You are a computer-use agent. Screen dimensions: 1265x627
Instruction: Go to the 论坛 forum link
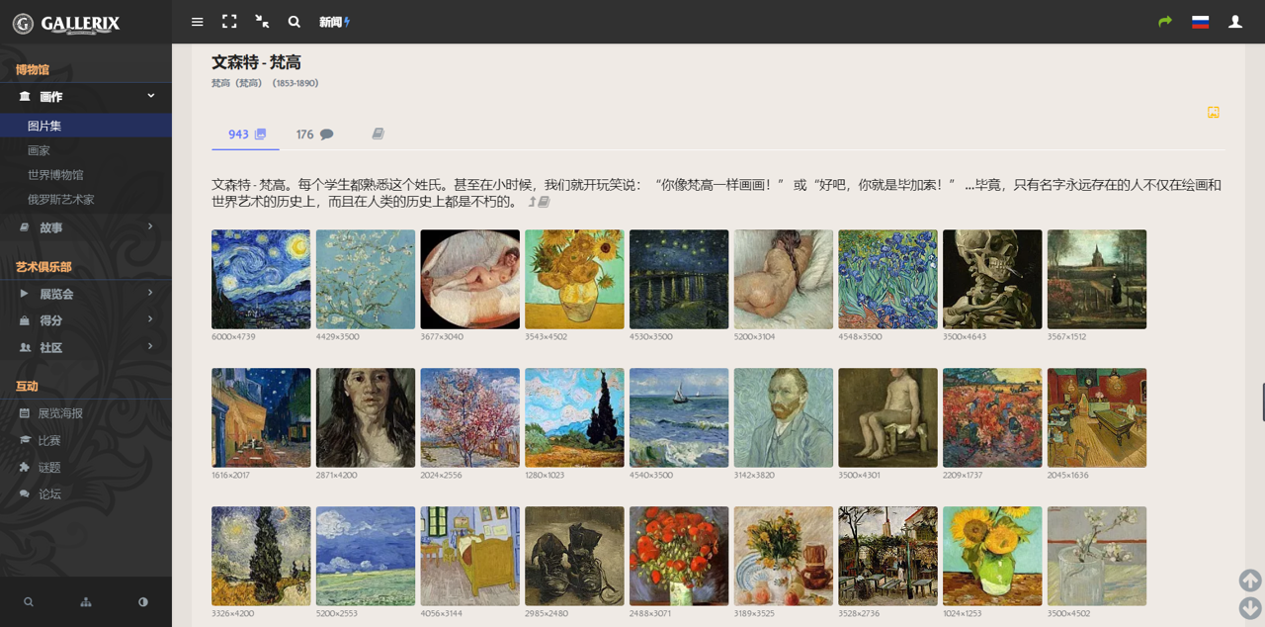coord(49,493)
